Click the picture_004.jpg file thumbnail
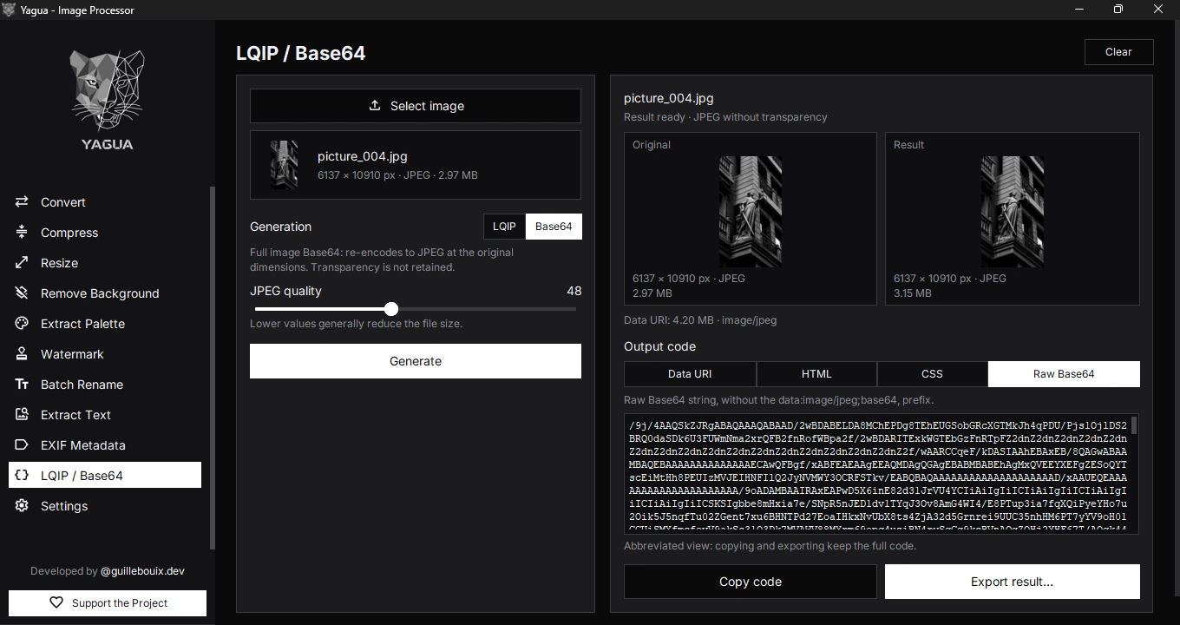Image resolution: width=1180 pixels, height=625 pixels. [x=284, y=165]
